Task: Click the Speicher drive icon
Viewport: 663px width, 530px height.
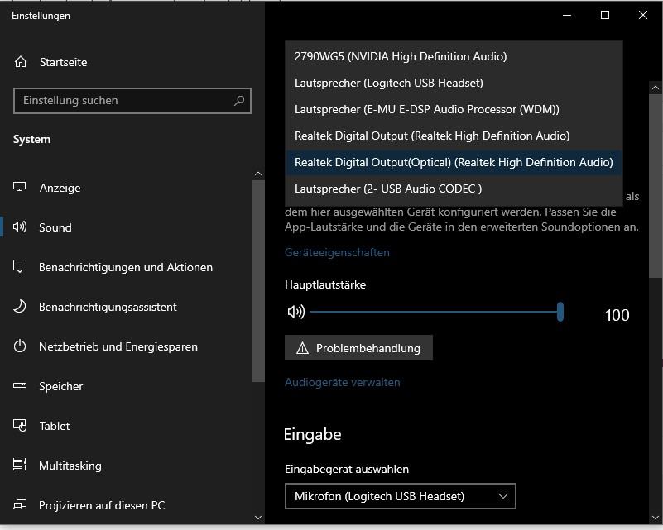Action: click(x=19, y=385)
